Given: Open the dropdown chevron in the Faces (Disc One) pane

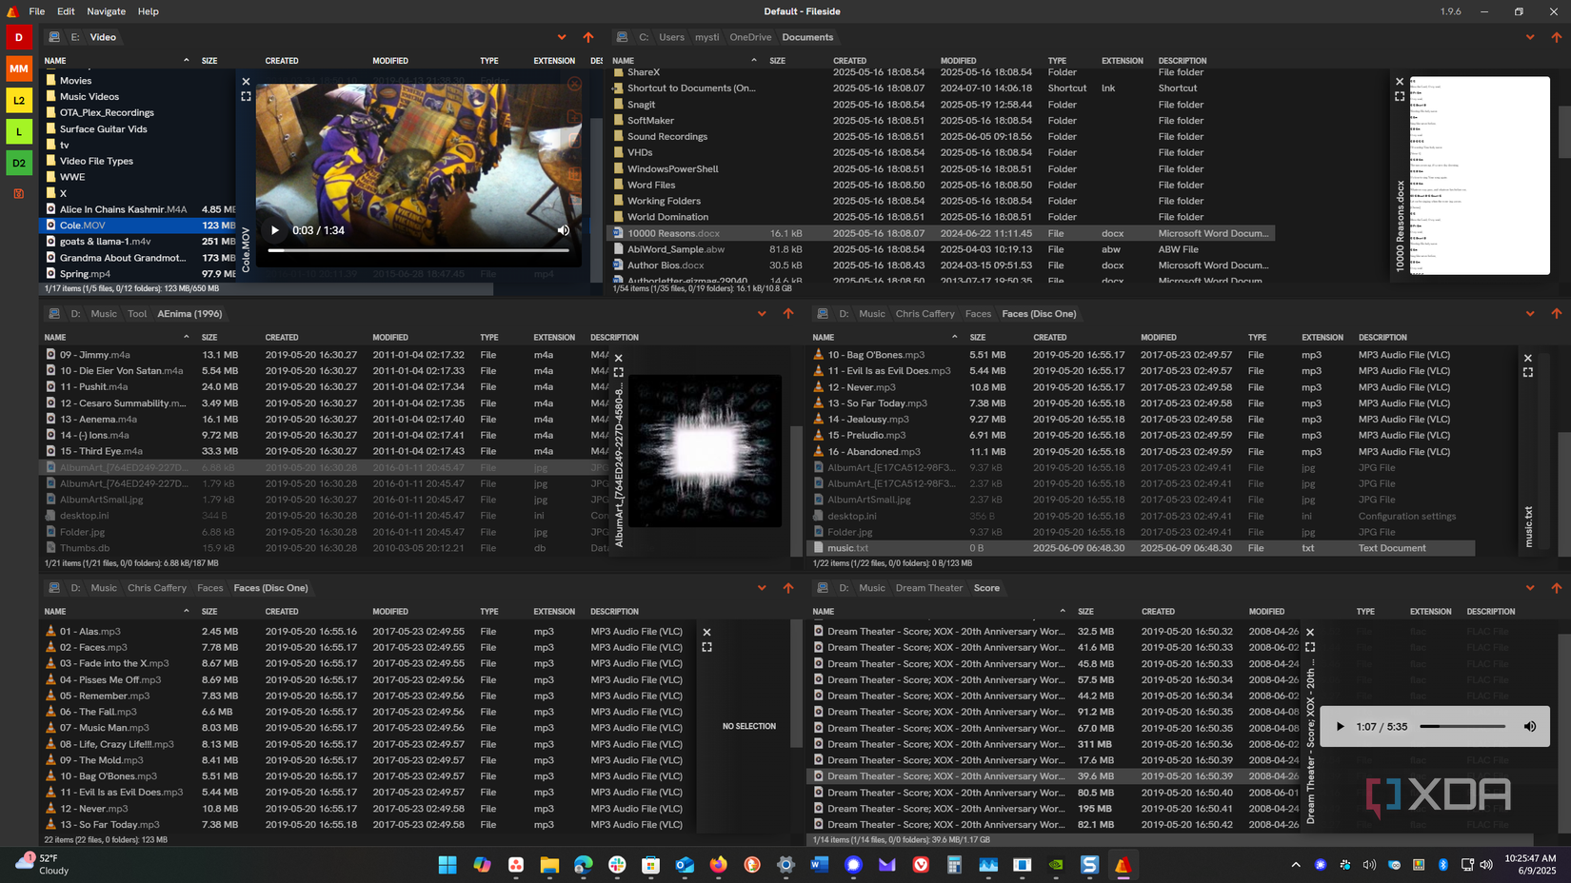Looking at the screenshot, I should [1529, 313].
